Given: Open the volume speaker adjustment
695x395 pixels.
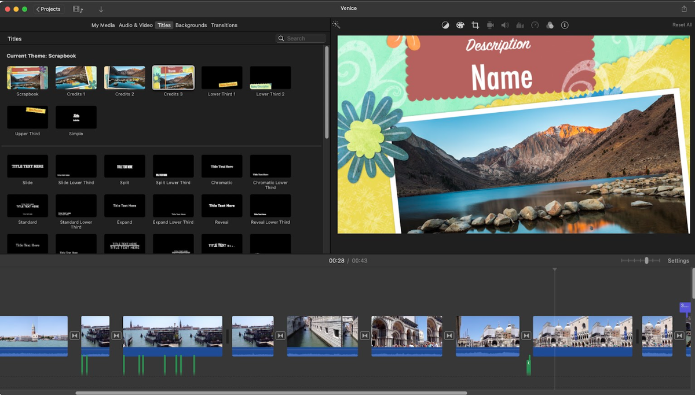Looking at the screenshot, I should (x=505, y=25).
